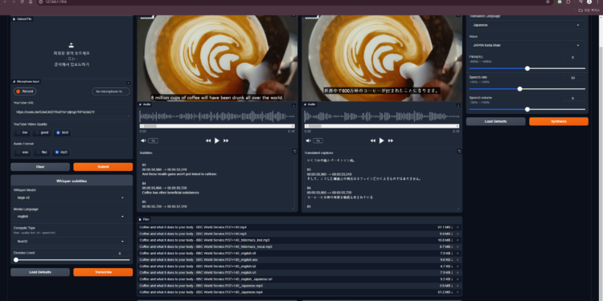This screenshot has height=301, width=603.
Task: Close the Microphone Input panel with its X icon
Action: click(128, 83)
